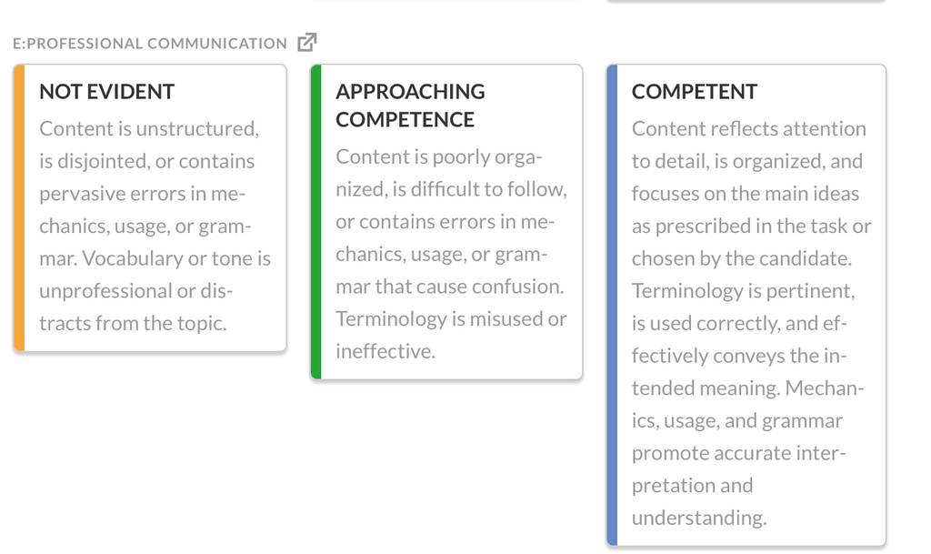The width and height of the screenshot is (931, 554).
Task: Click the blue bar on Competent card
Action: click(612, 305)
